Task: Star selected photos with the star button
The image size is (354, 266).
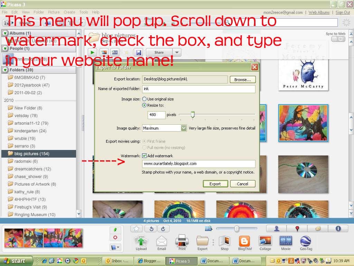Action: coord(136,229)
